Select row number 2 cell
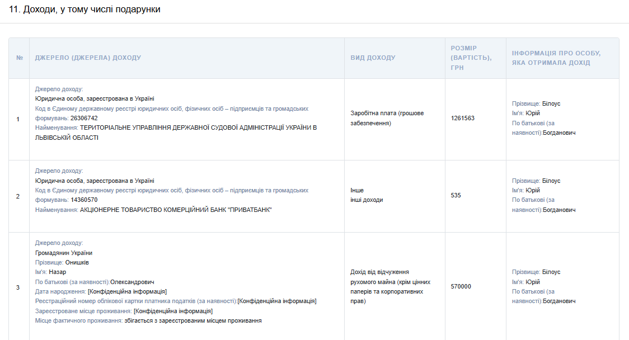629x340 pixels. pyautogui.click(x=18, y=196)
